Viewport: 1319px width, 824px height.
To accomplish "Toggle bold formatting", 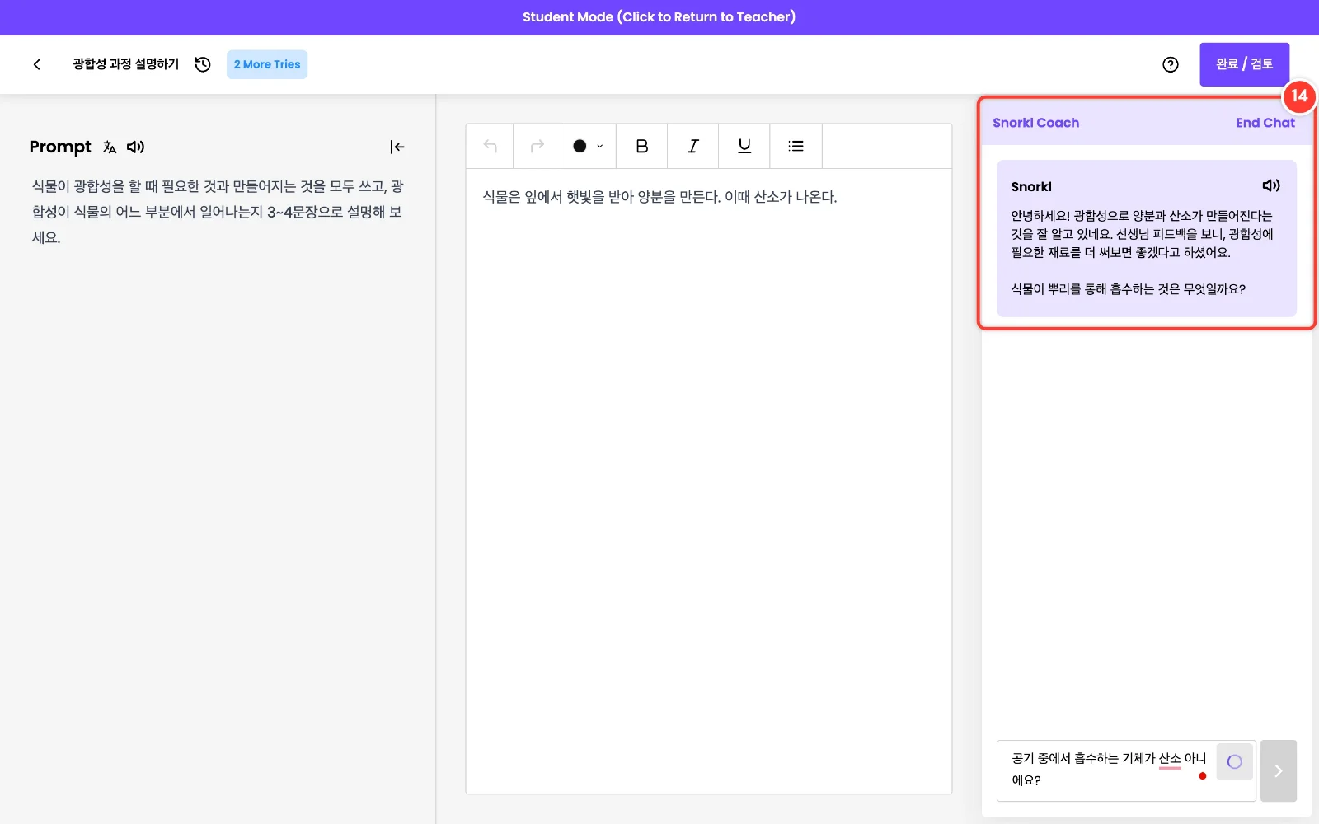I will tap(642, 146).
